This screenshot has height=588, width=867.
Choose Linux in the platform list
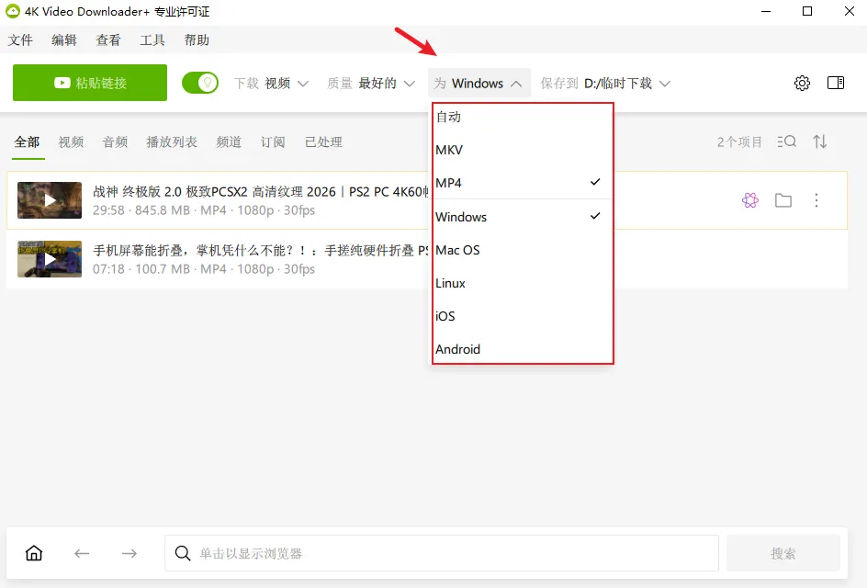[523, 283]
